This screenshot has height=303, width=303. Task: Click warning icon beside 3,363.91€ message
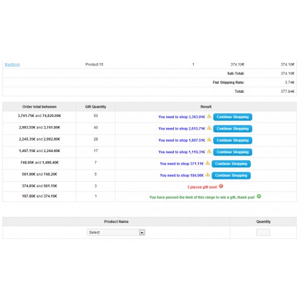(x=209, y=116)
